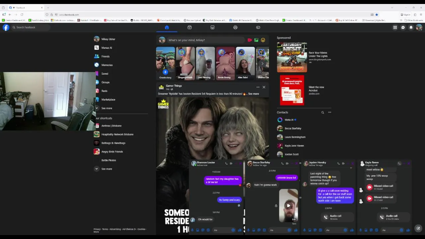Bookmark this page with star icon
This screenshot has width=425, height=239.
377,15
